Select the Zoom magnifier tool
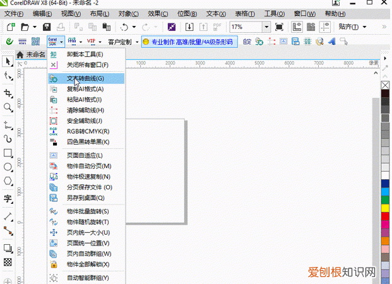The width and height of the screenshot is (392, 284). click(8, 108)
